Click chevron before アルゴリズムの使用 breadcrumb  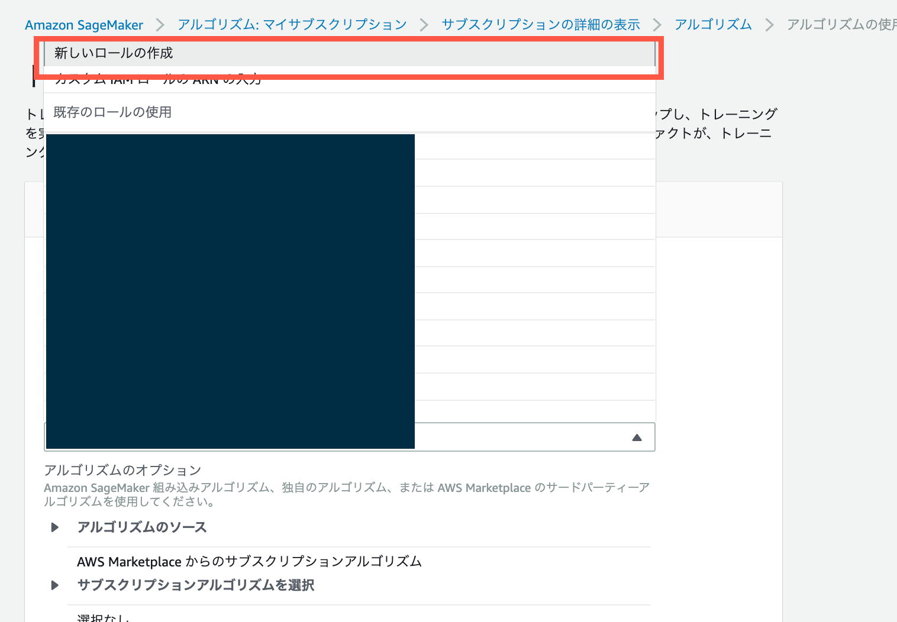pos(769,25)
